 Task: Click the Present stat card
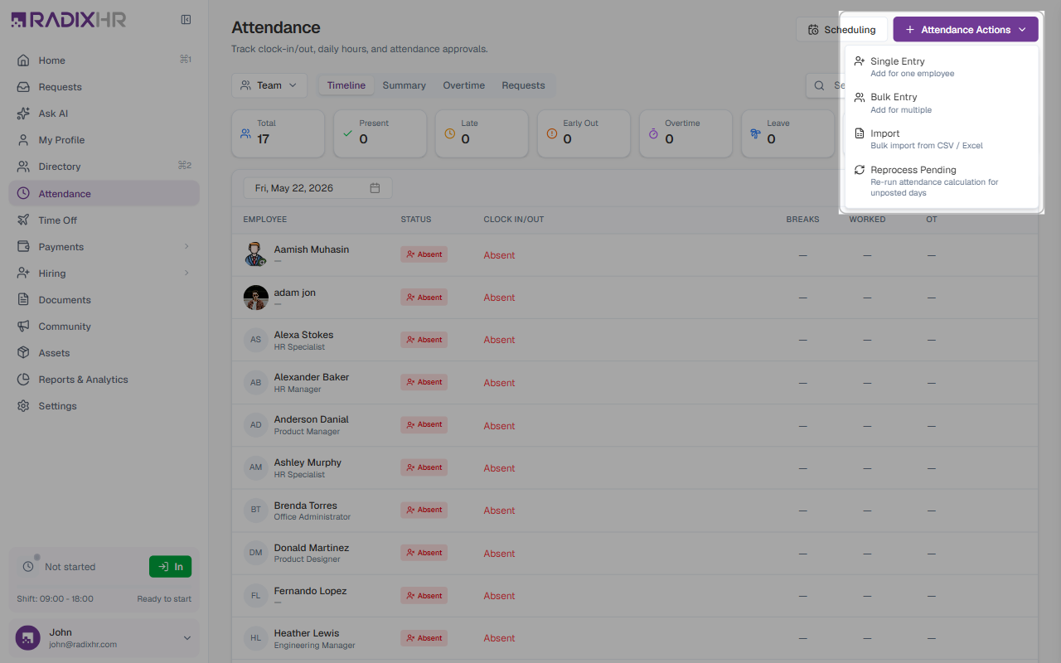click(380, 133)
